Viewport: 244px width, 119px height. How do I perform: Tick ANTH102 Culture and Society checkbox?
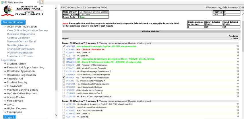point(64,107)
